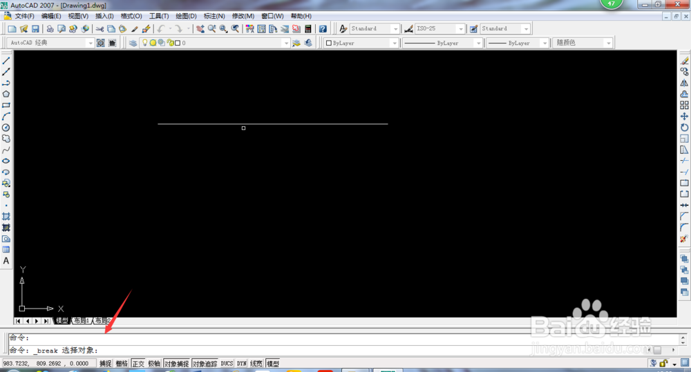Viewport: 691px width, 372px height.
Task: Click the Open file icon
Action: pos(23,28)
